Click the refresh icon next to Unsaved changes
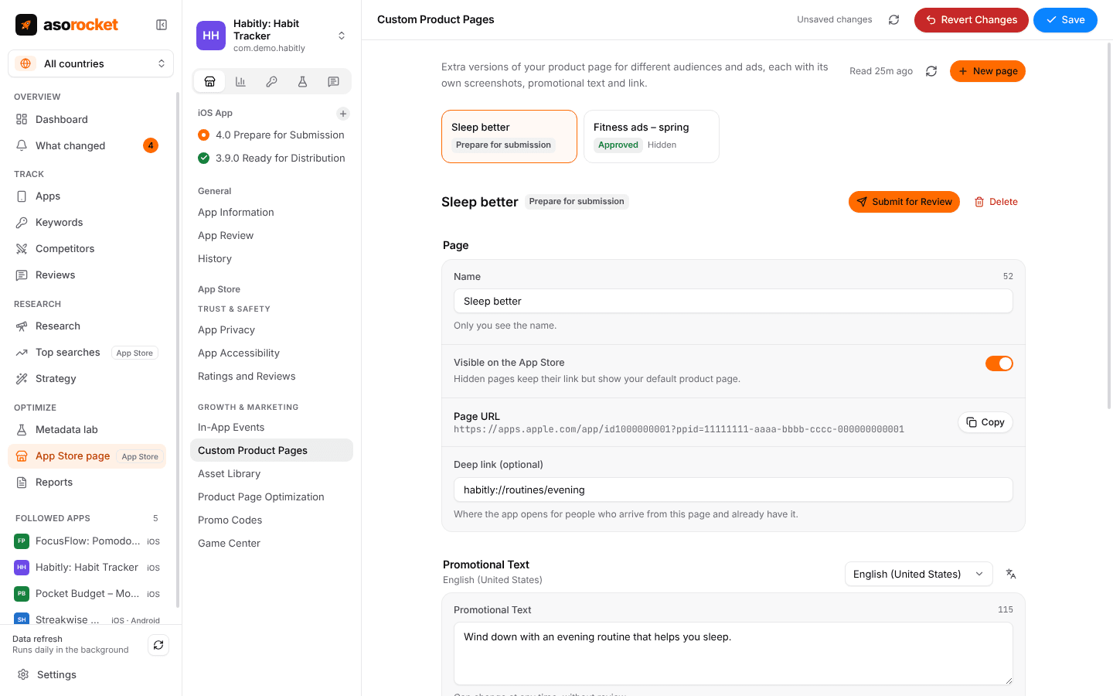The width and height of the screenshot is (1113, 696). 893,20
